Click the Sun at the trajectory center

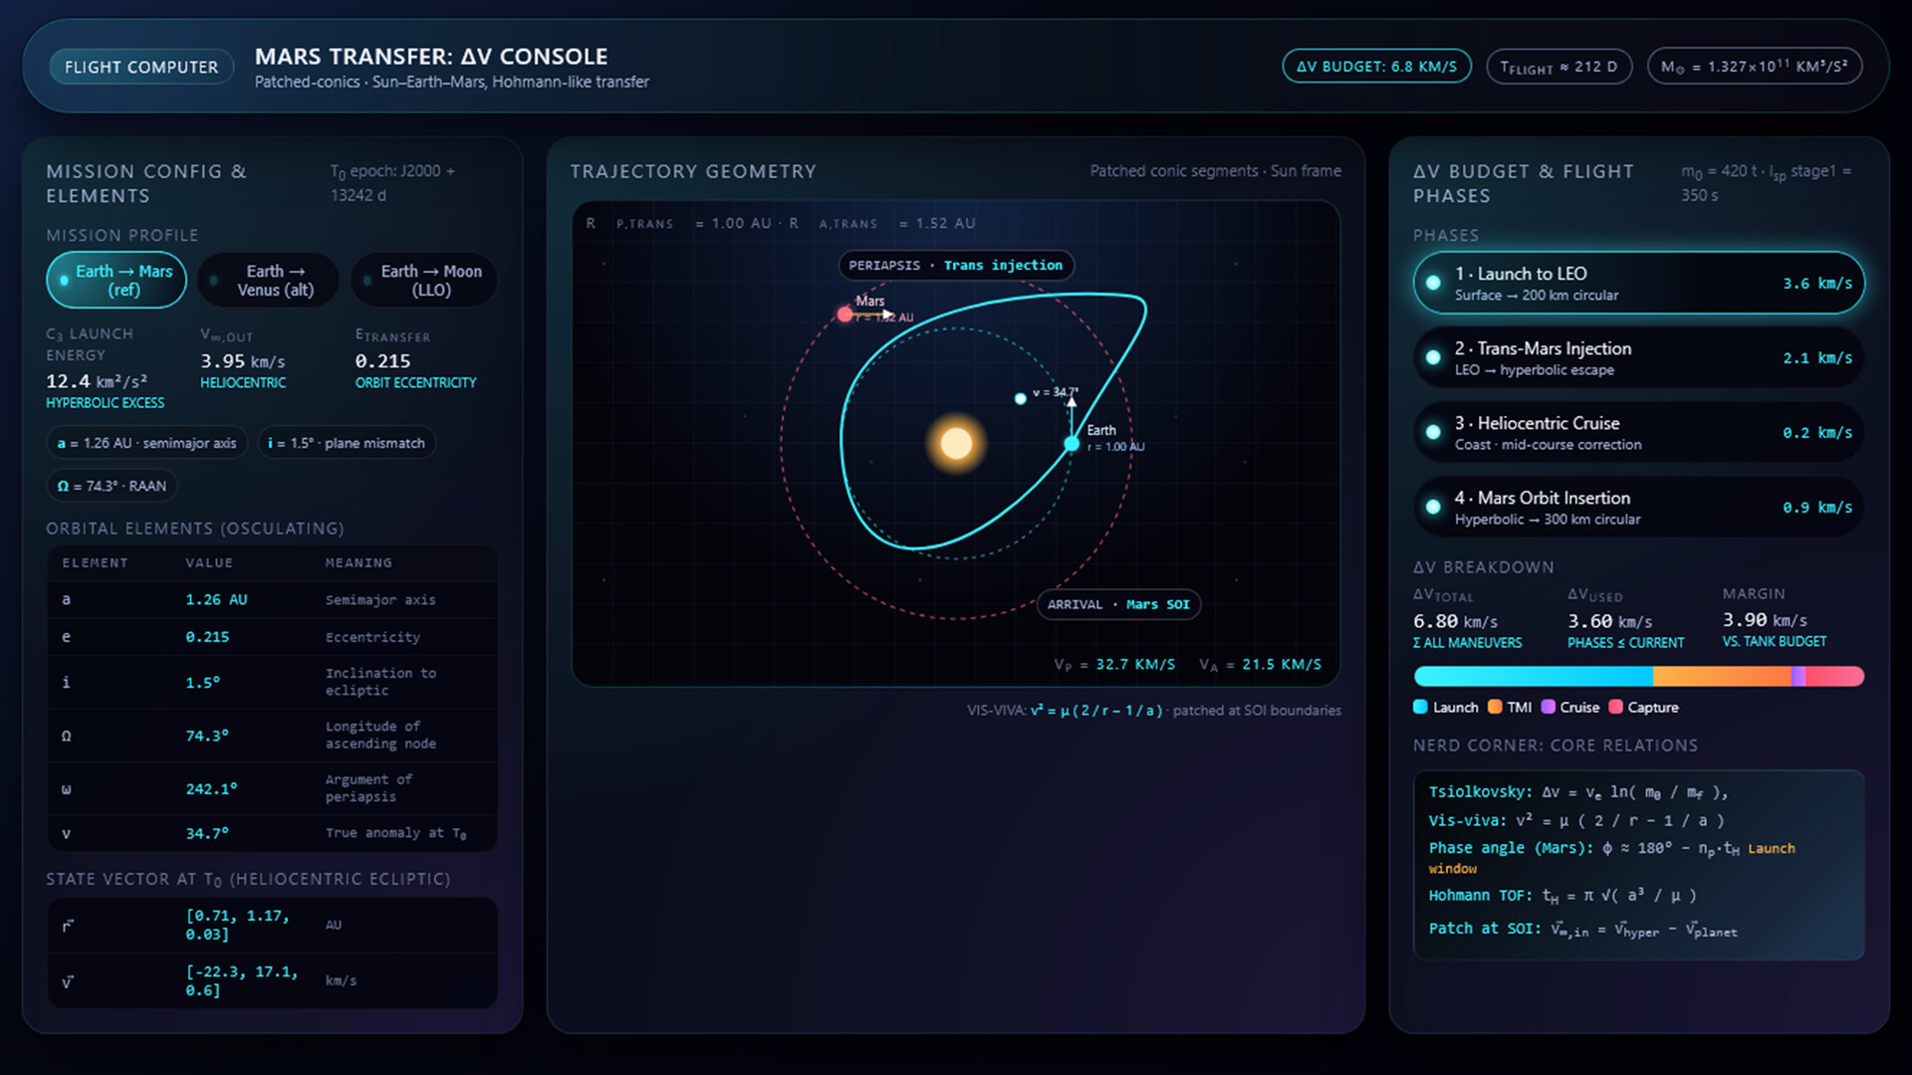955,441
